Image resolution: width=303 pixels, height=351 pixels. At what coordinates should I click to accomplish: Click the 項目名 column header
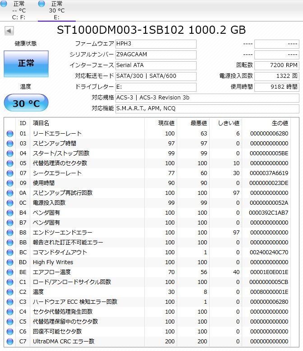[41, 123]
